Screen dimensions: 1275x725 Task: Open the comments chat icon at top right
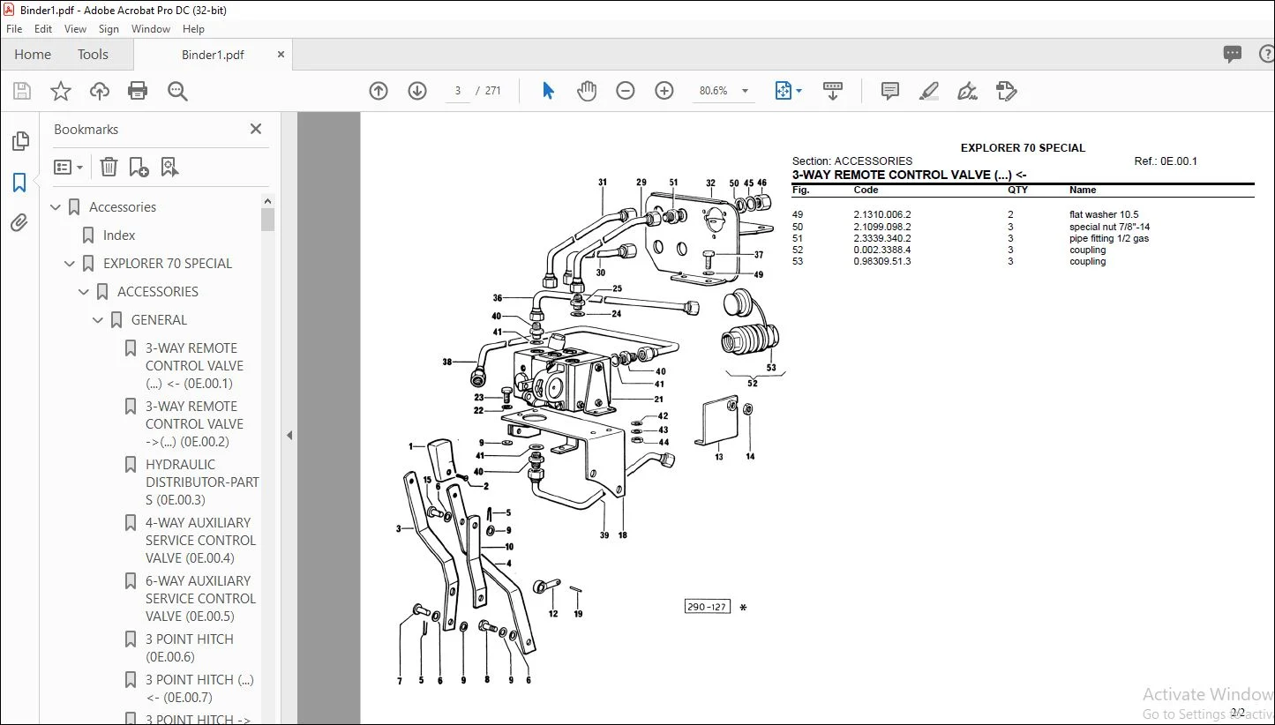[1233, 55]
